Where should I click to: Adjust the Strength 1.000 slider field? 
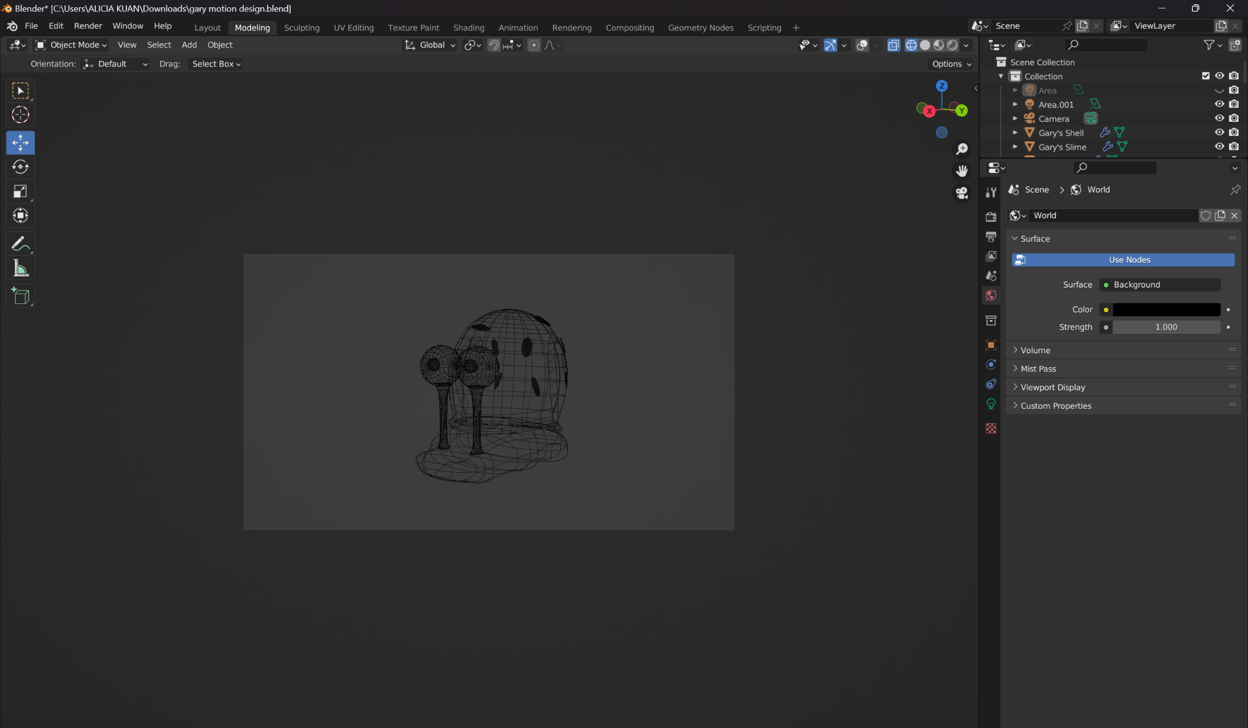[x=1166, y=327]
